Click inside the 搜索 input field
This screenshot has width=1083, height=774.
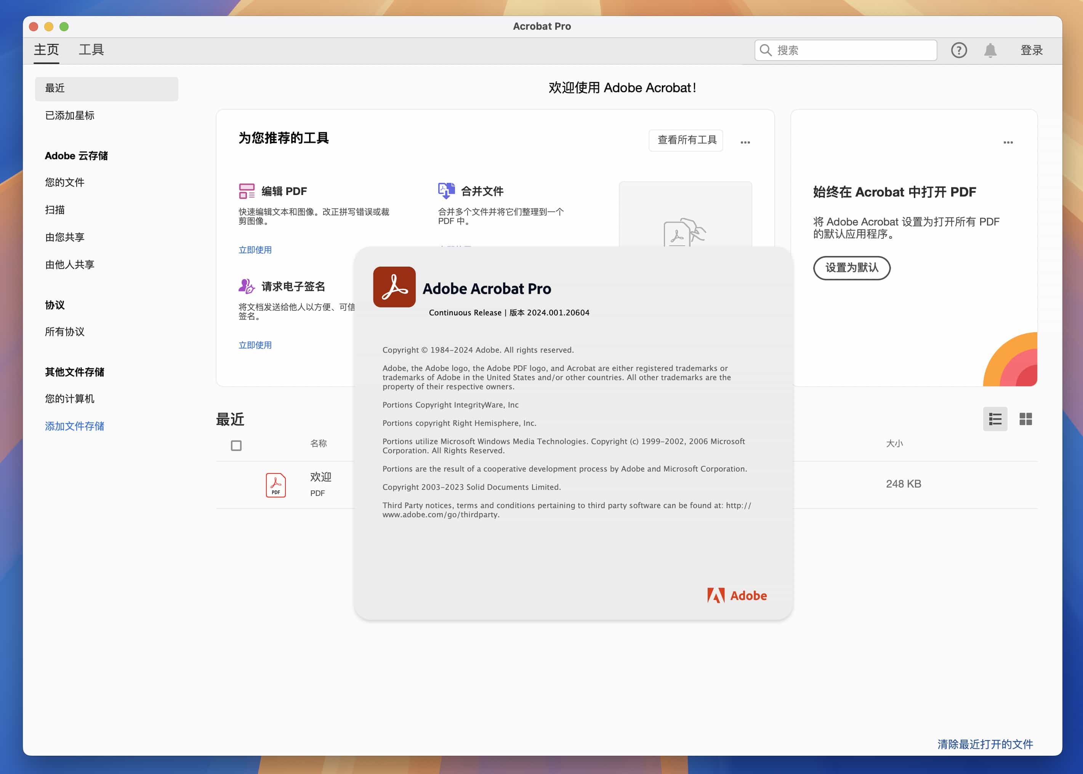click(x=853, y=50)
